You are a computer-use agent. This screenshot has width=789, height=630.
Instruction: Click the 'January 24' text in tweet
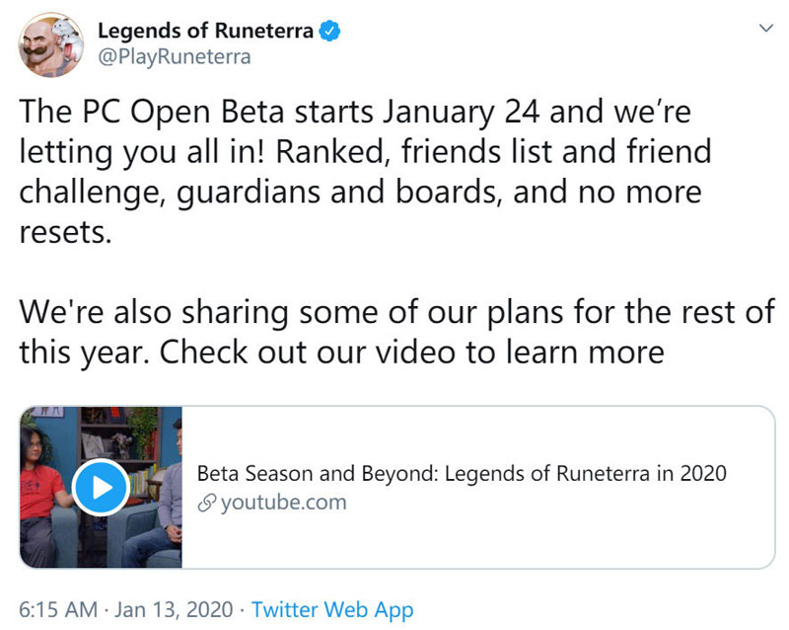pos(462,112)
